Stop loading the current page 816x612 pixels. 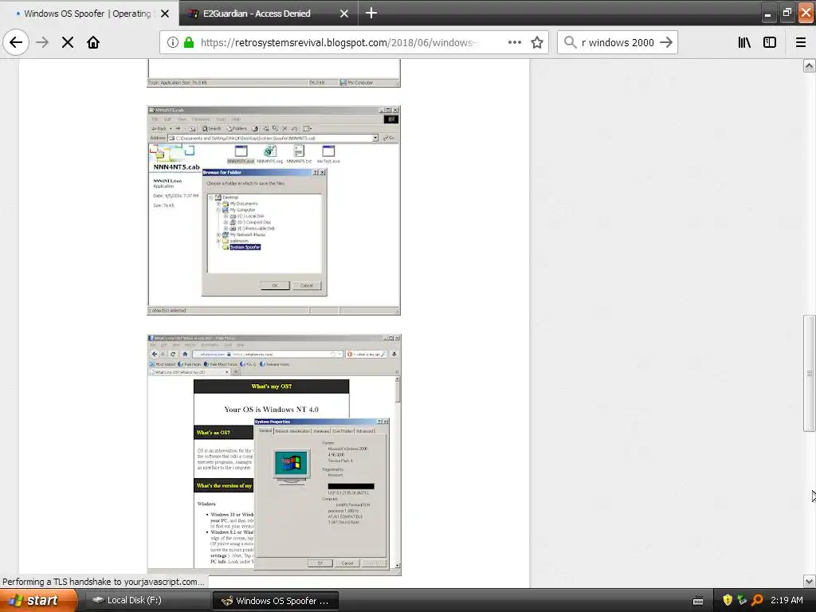point(68,42)
